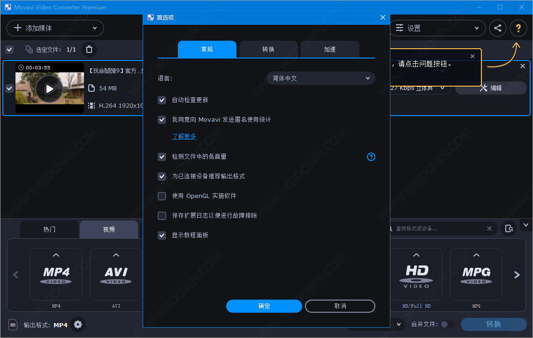Image resolution: width=533 pixels, height=338 pixels.
Task: Open the dropdown left of merge files
Action: [x=399, y=324]
